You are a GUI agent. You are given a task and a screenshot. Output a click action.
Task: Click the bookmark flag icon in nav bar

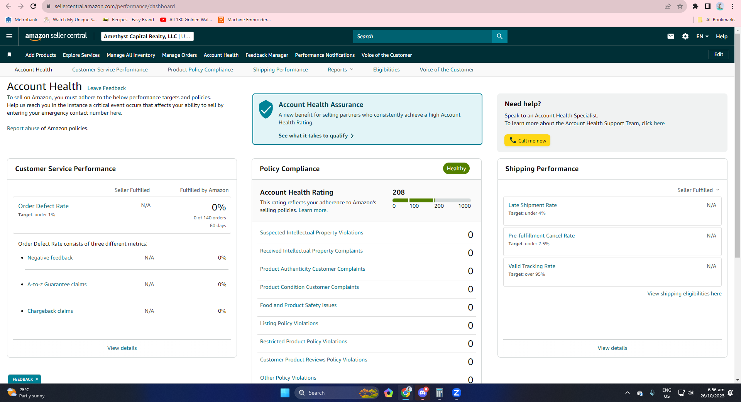point(9,55)
